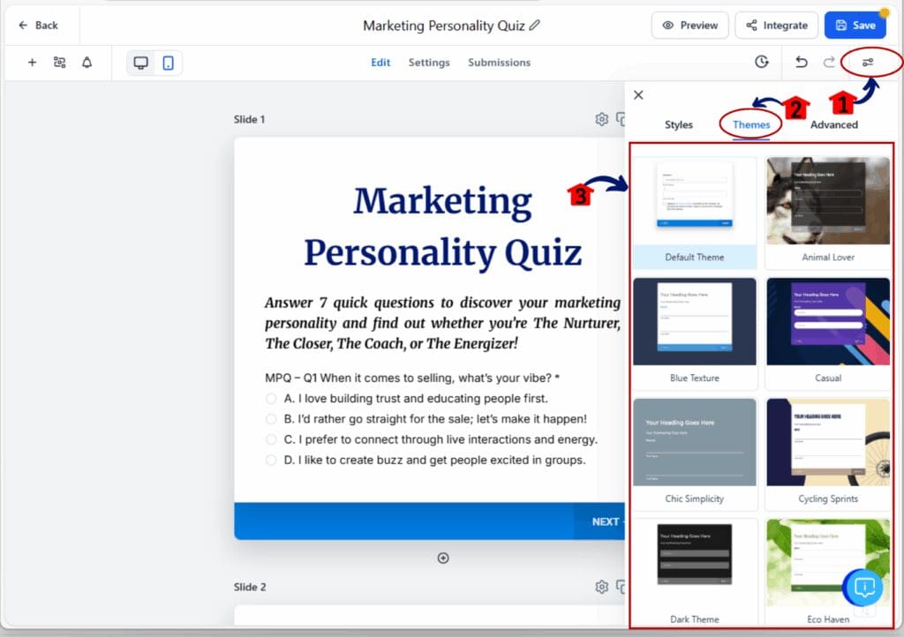Select answer A about building trust

[x=271, y=397]
